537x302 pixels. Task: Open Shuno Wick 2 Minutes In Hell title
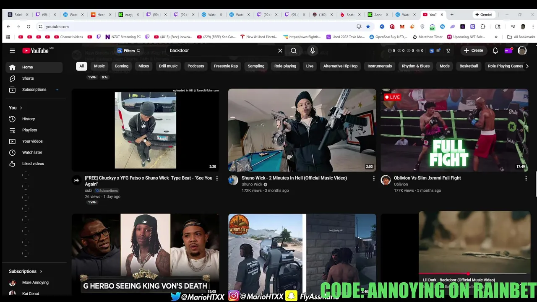click(294, 178)
